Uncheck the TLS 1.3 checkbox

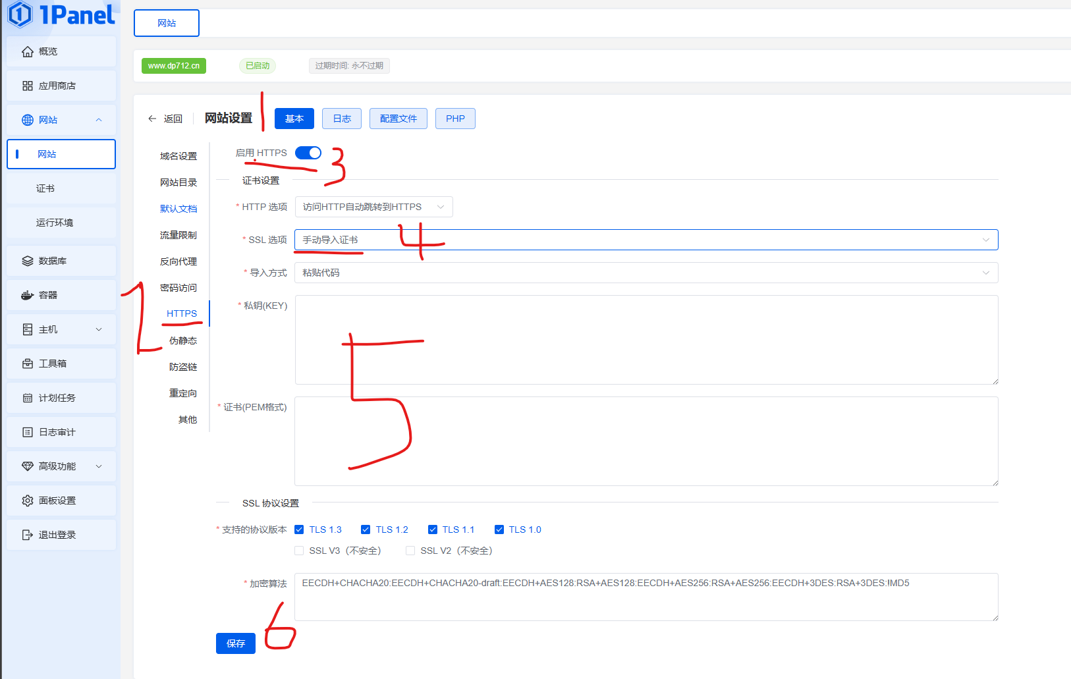click(299, 530)
